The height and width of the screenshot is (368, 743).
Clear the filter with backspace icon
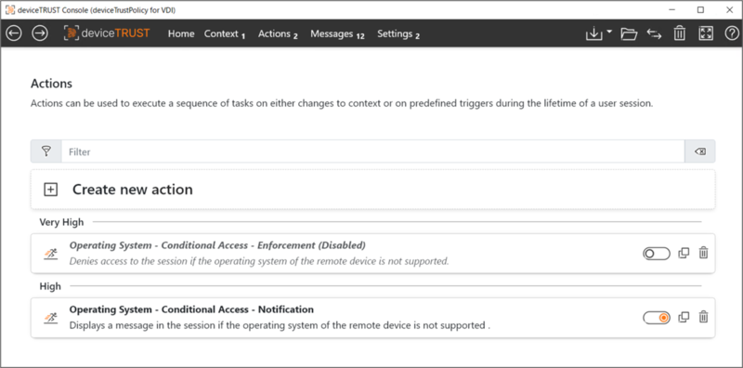coord(700,151)
